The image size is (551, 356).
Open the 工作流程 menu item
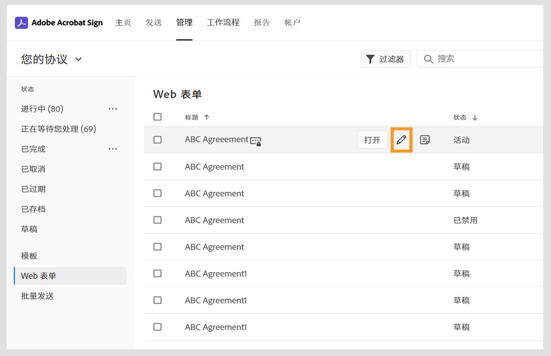click(223, 22)
